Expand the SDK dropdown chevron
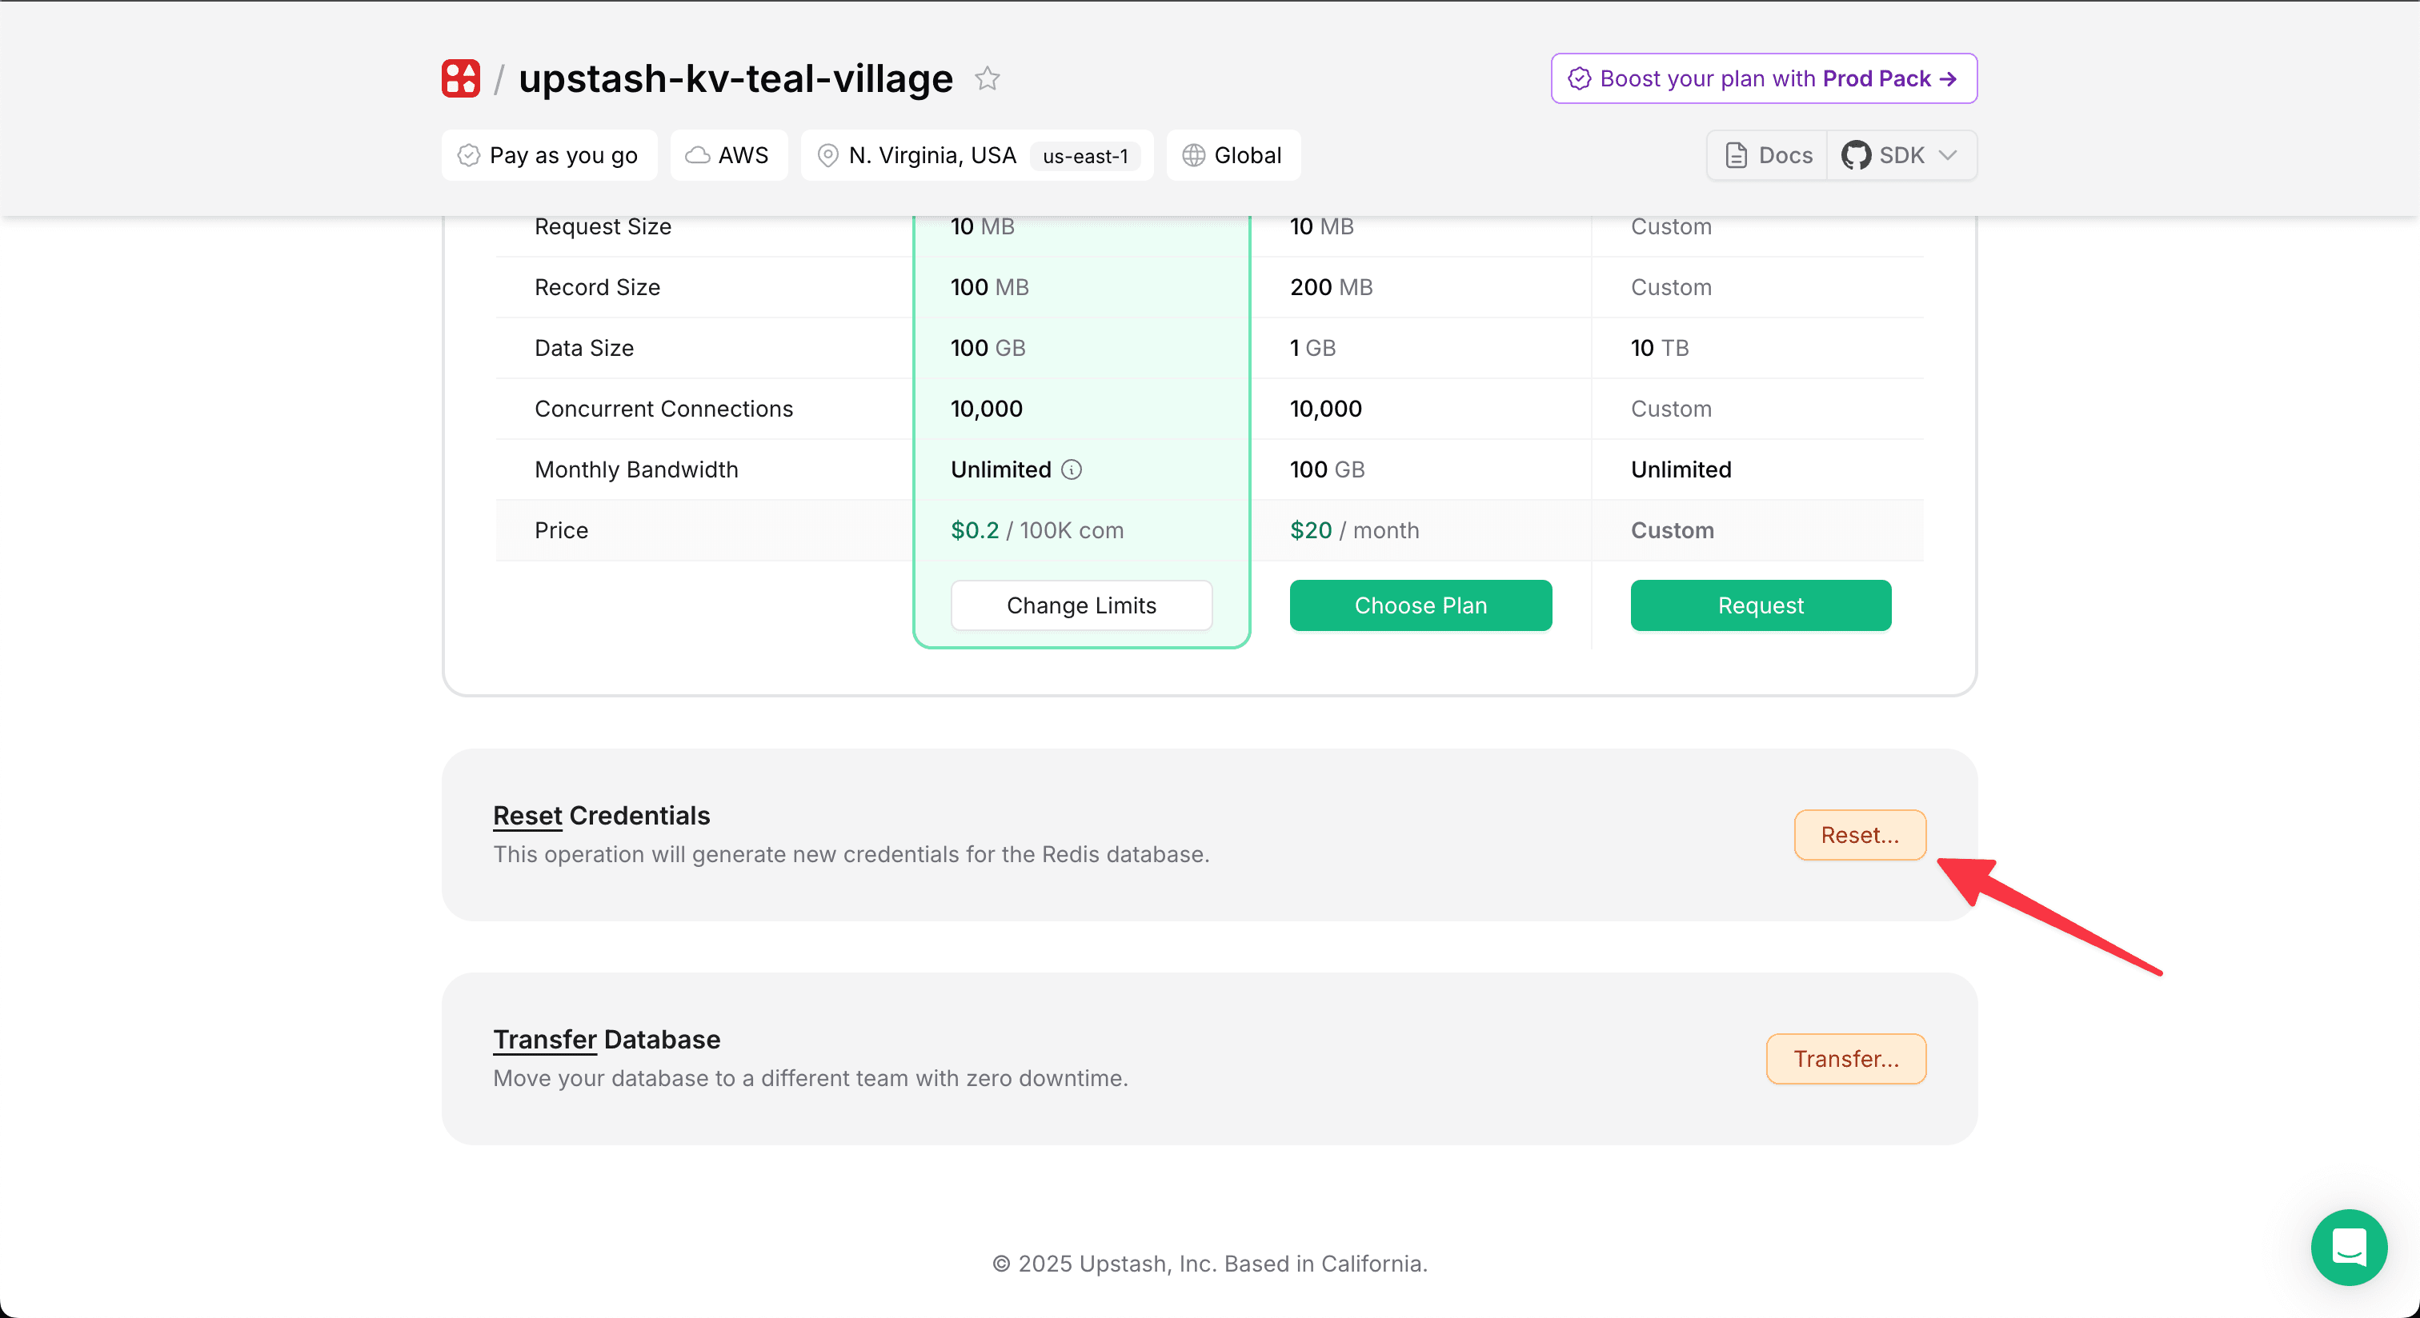Image resolution: width=2420 pixels, height=1318 pixels. 1949,156
